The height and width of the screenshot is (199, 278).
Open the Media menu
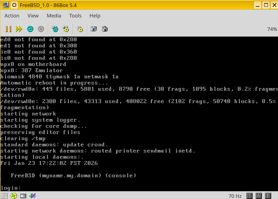point(54,16)
